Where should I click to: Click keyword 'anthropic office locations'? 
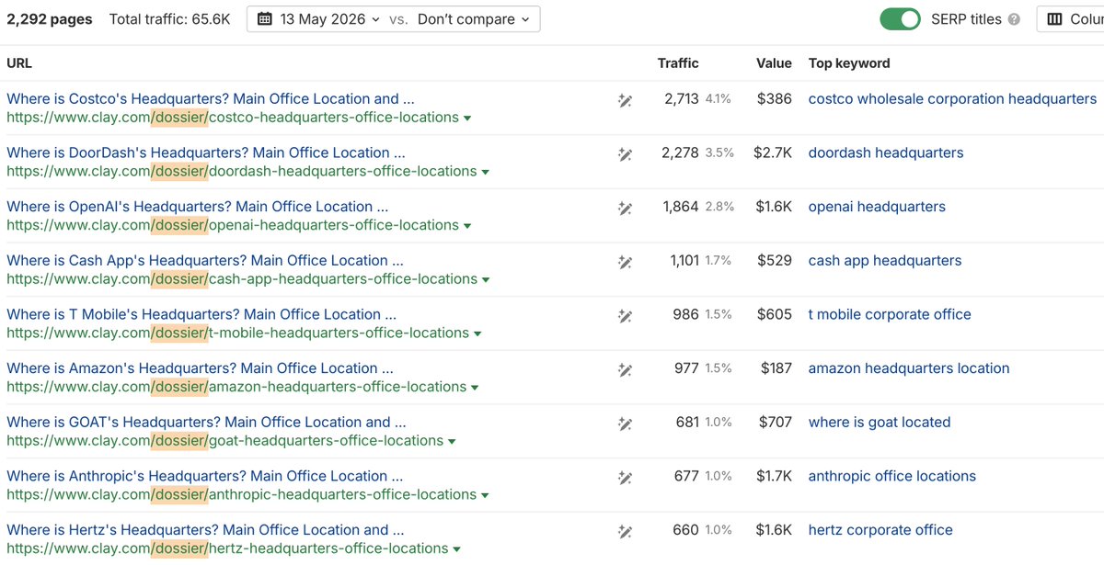[x=892, y=476]
